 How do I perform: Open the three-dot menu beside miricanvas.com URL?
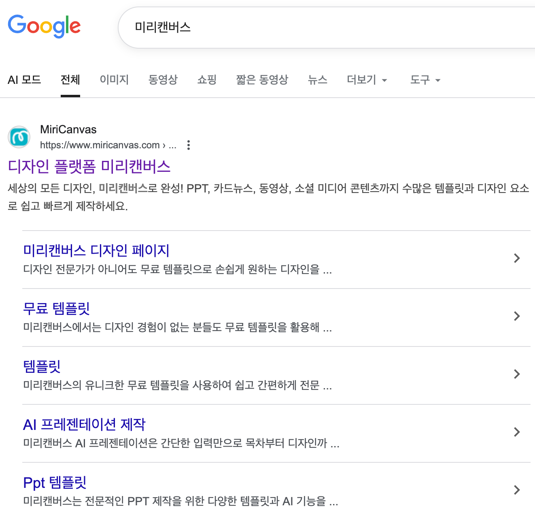(x=189, y=145)
